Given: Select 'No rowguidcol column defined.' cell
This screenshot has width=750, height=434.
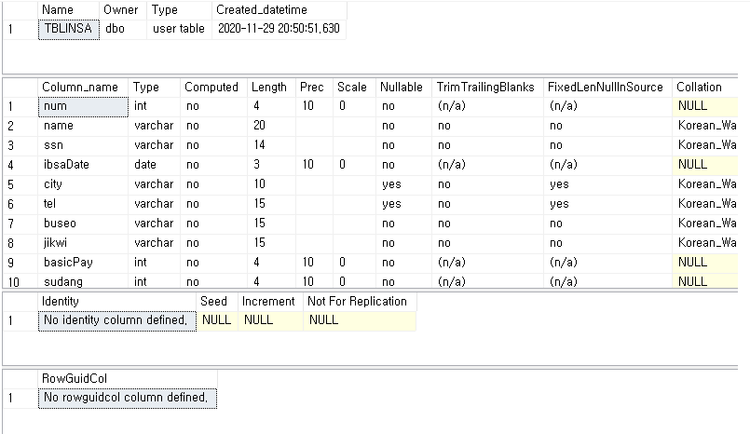Looking at the screenshot, I should click(x=128, y=399).
